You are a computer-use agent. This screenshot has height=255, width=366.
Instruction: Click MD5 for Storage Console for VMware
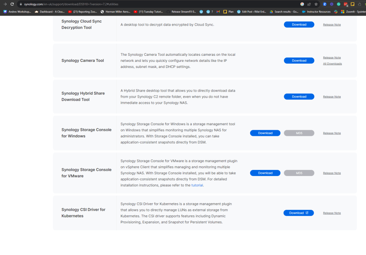pos(299,173)
